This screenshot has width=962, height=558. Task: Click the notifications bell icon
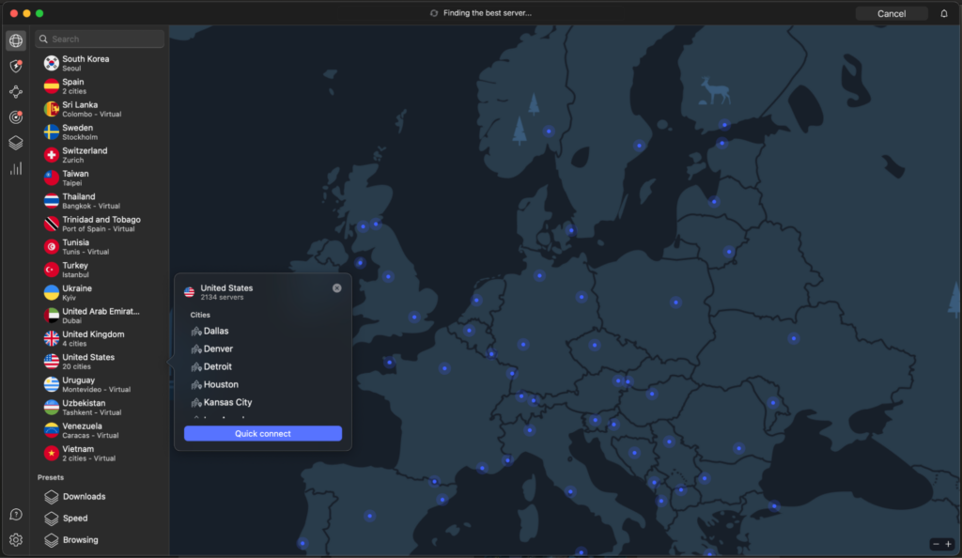pos(943,13)
